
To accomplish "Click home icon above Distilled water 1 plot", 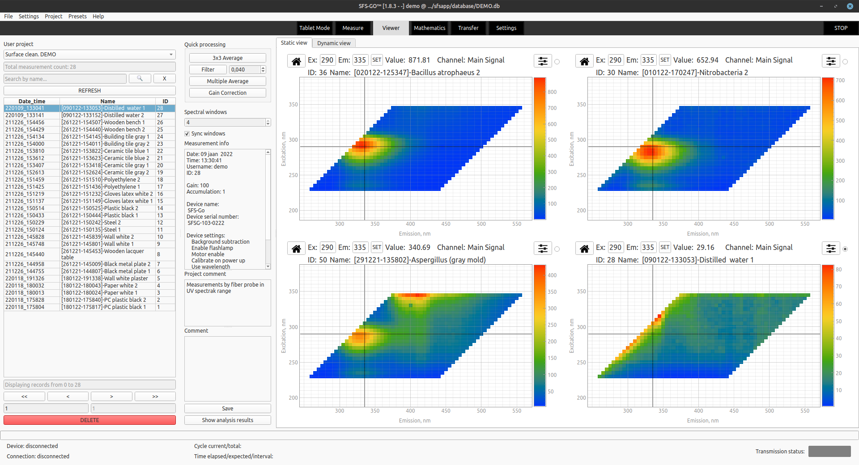I will pyautogui.click(x=584, y=248).
